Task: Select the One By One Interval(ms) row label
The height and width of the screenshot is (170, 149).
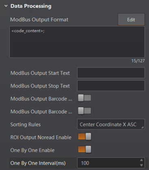Action: (38, 163)
